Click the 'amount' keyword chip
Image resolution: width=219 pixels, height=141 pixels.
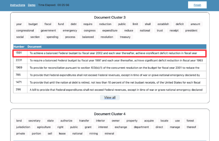[x=195, y=24]
